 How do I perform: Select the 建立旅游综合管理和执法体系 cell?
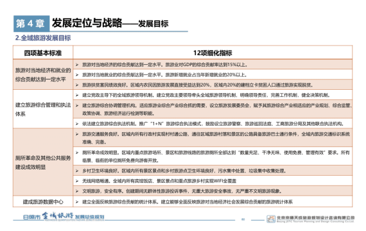(43, 109)
